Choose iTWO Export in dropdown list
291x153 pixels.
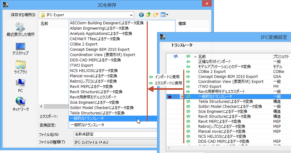click(x=81, y=65)
